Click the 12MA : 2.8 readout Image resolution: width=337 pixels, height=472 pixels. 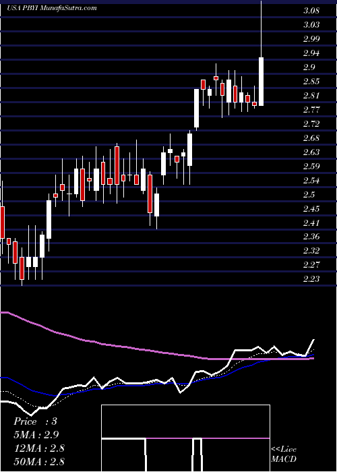[39, 448]
